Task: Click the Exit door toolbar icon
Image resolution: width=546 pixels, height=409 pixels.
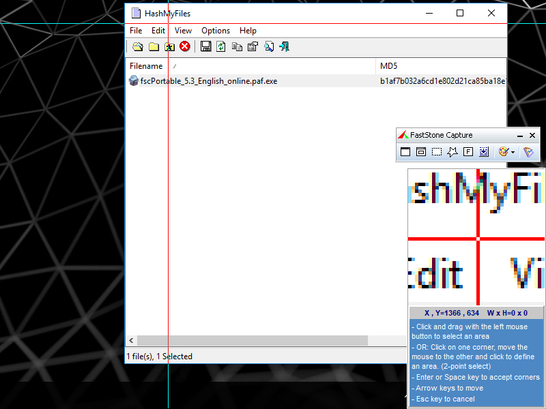Action: pyautogui.click(x=285, y=46)
